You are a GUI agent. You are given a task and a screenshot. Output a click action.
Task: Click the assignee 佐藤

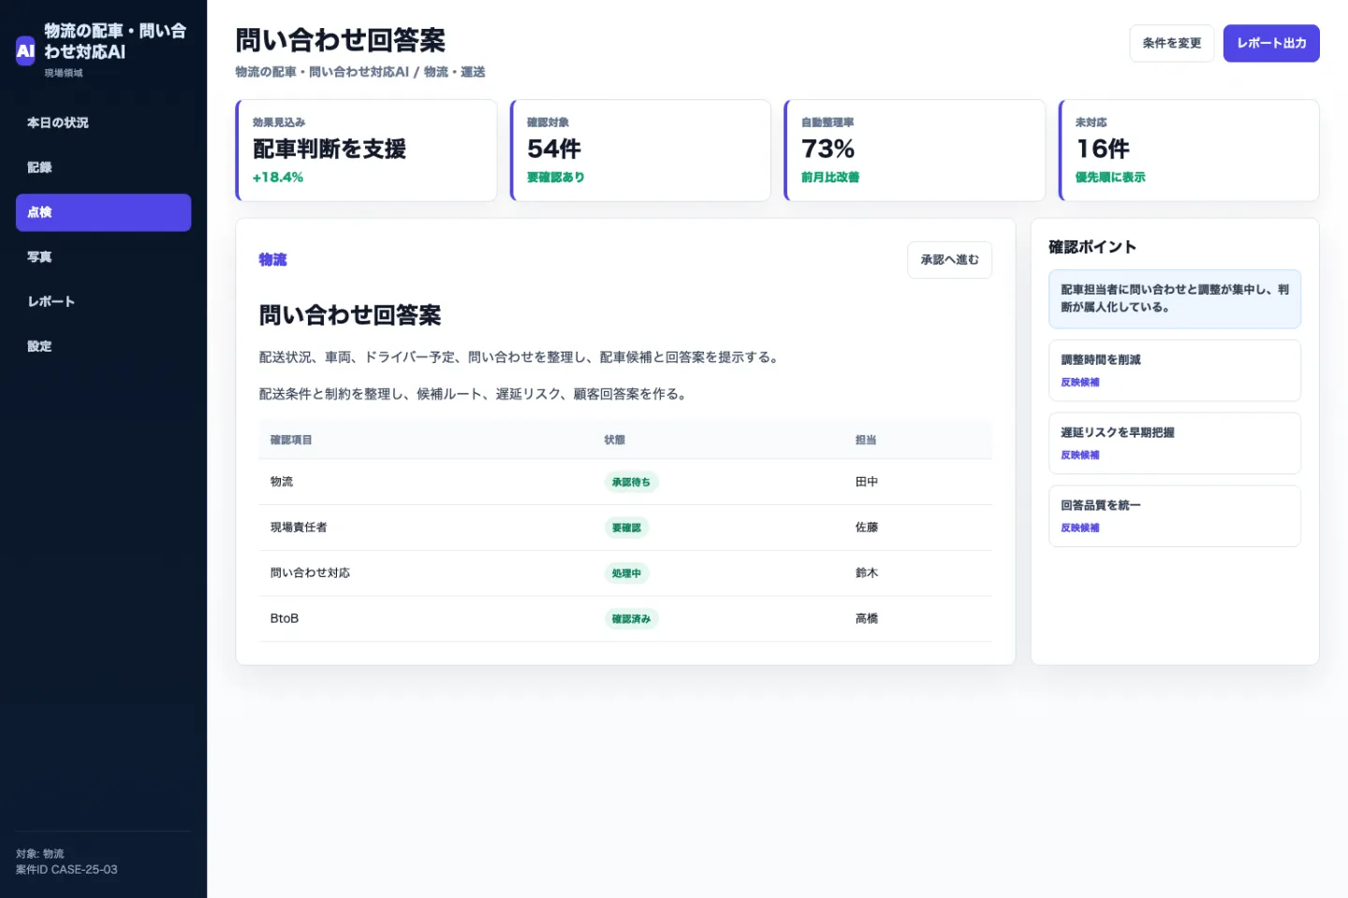click(867, 528)
